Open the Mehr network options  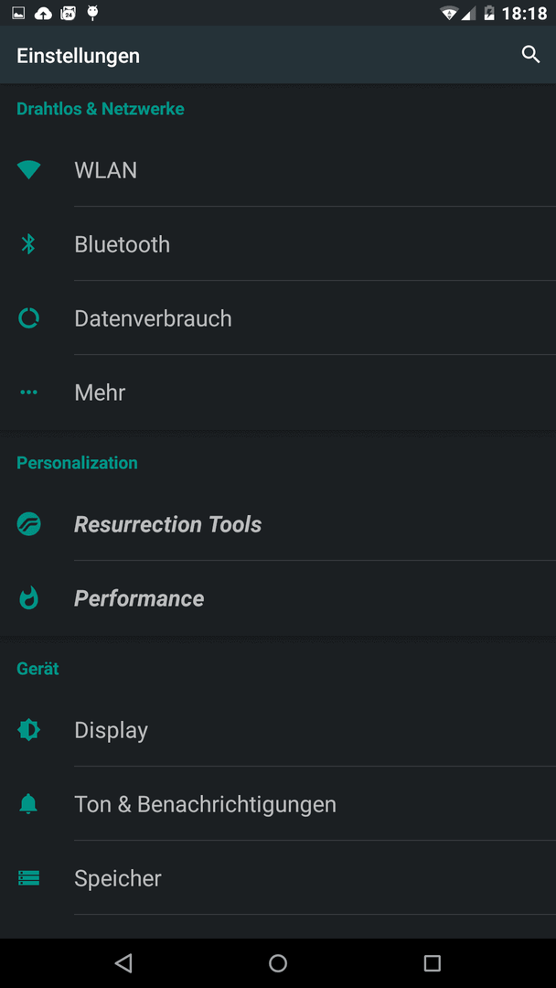click(278, 392)
